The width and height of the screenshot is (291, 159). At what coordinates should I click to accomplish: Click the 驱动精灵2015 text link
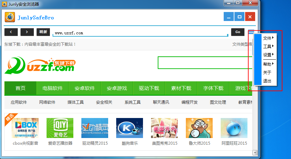tap(95, 143)
